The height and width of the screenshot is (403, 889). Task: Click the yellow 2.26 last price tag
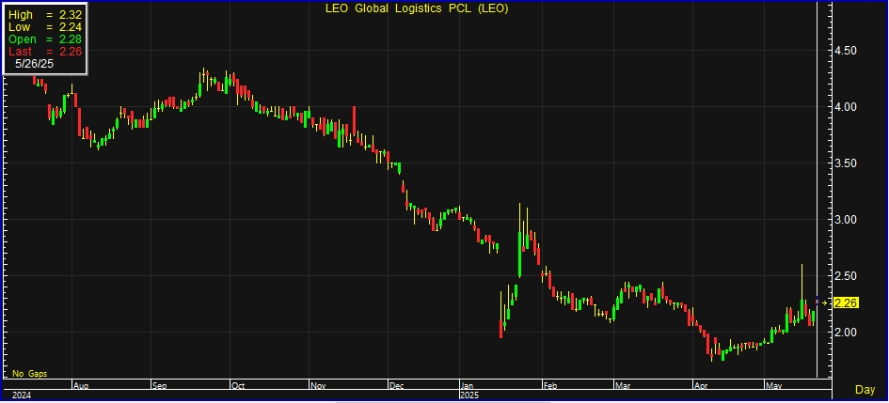point(847,303)
